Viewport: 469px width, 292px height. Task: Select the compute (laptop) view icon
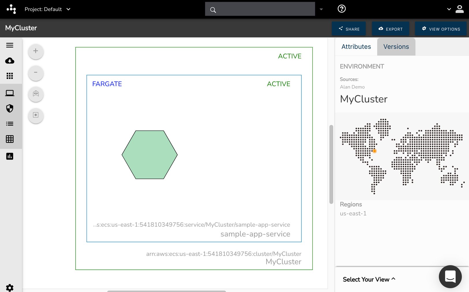[10, 93]
